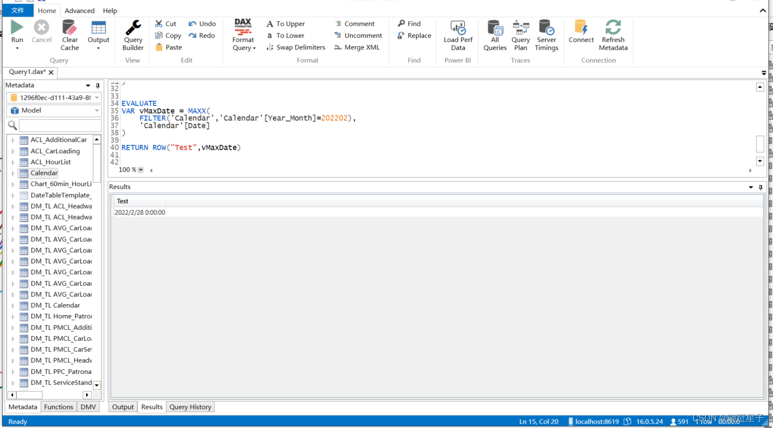
Task: Open the database dropdown starting with 1296f0ec
Action: (53, 98)
